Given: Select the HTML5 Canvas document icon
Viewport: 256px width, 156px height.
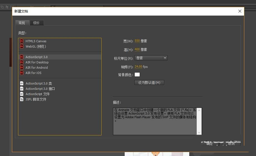Looking at the screenshot, I should point(22,41).
